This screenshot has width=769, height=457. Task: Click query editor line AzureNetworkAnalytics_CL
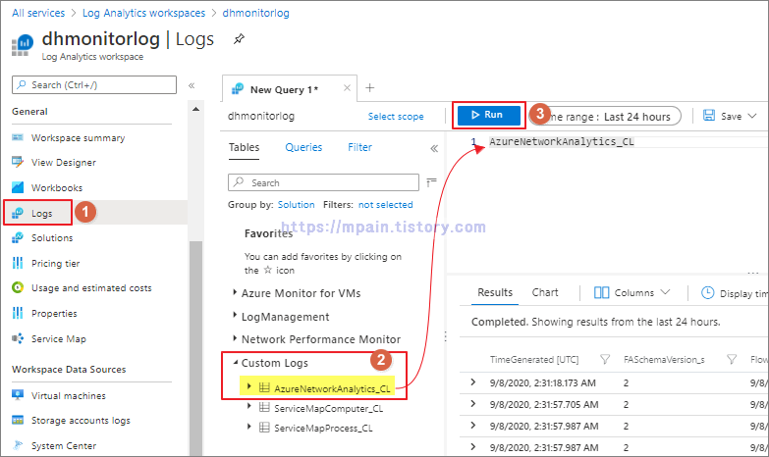tap(562, 141)
